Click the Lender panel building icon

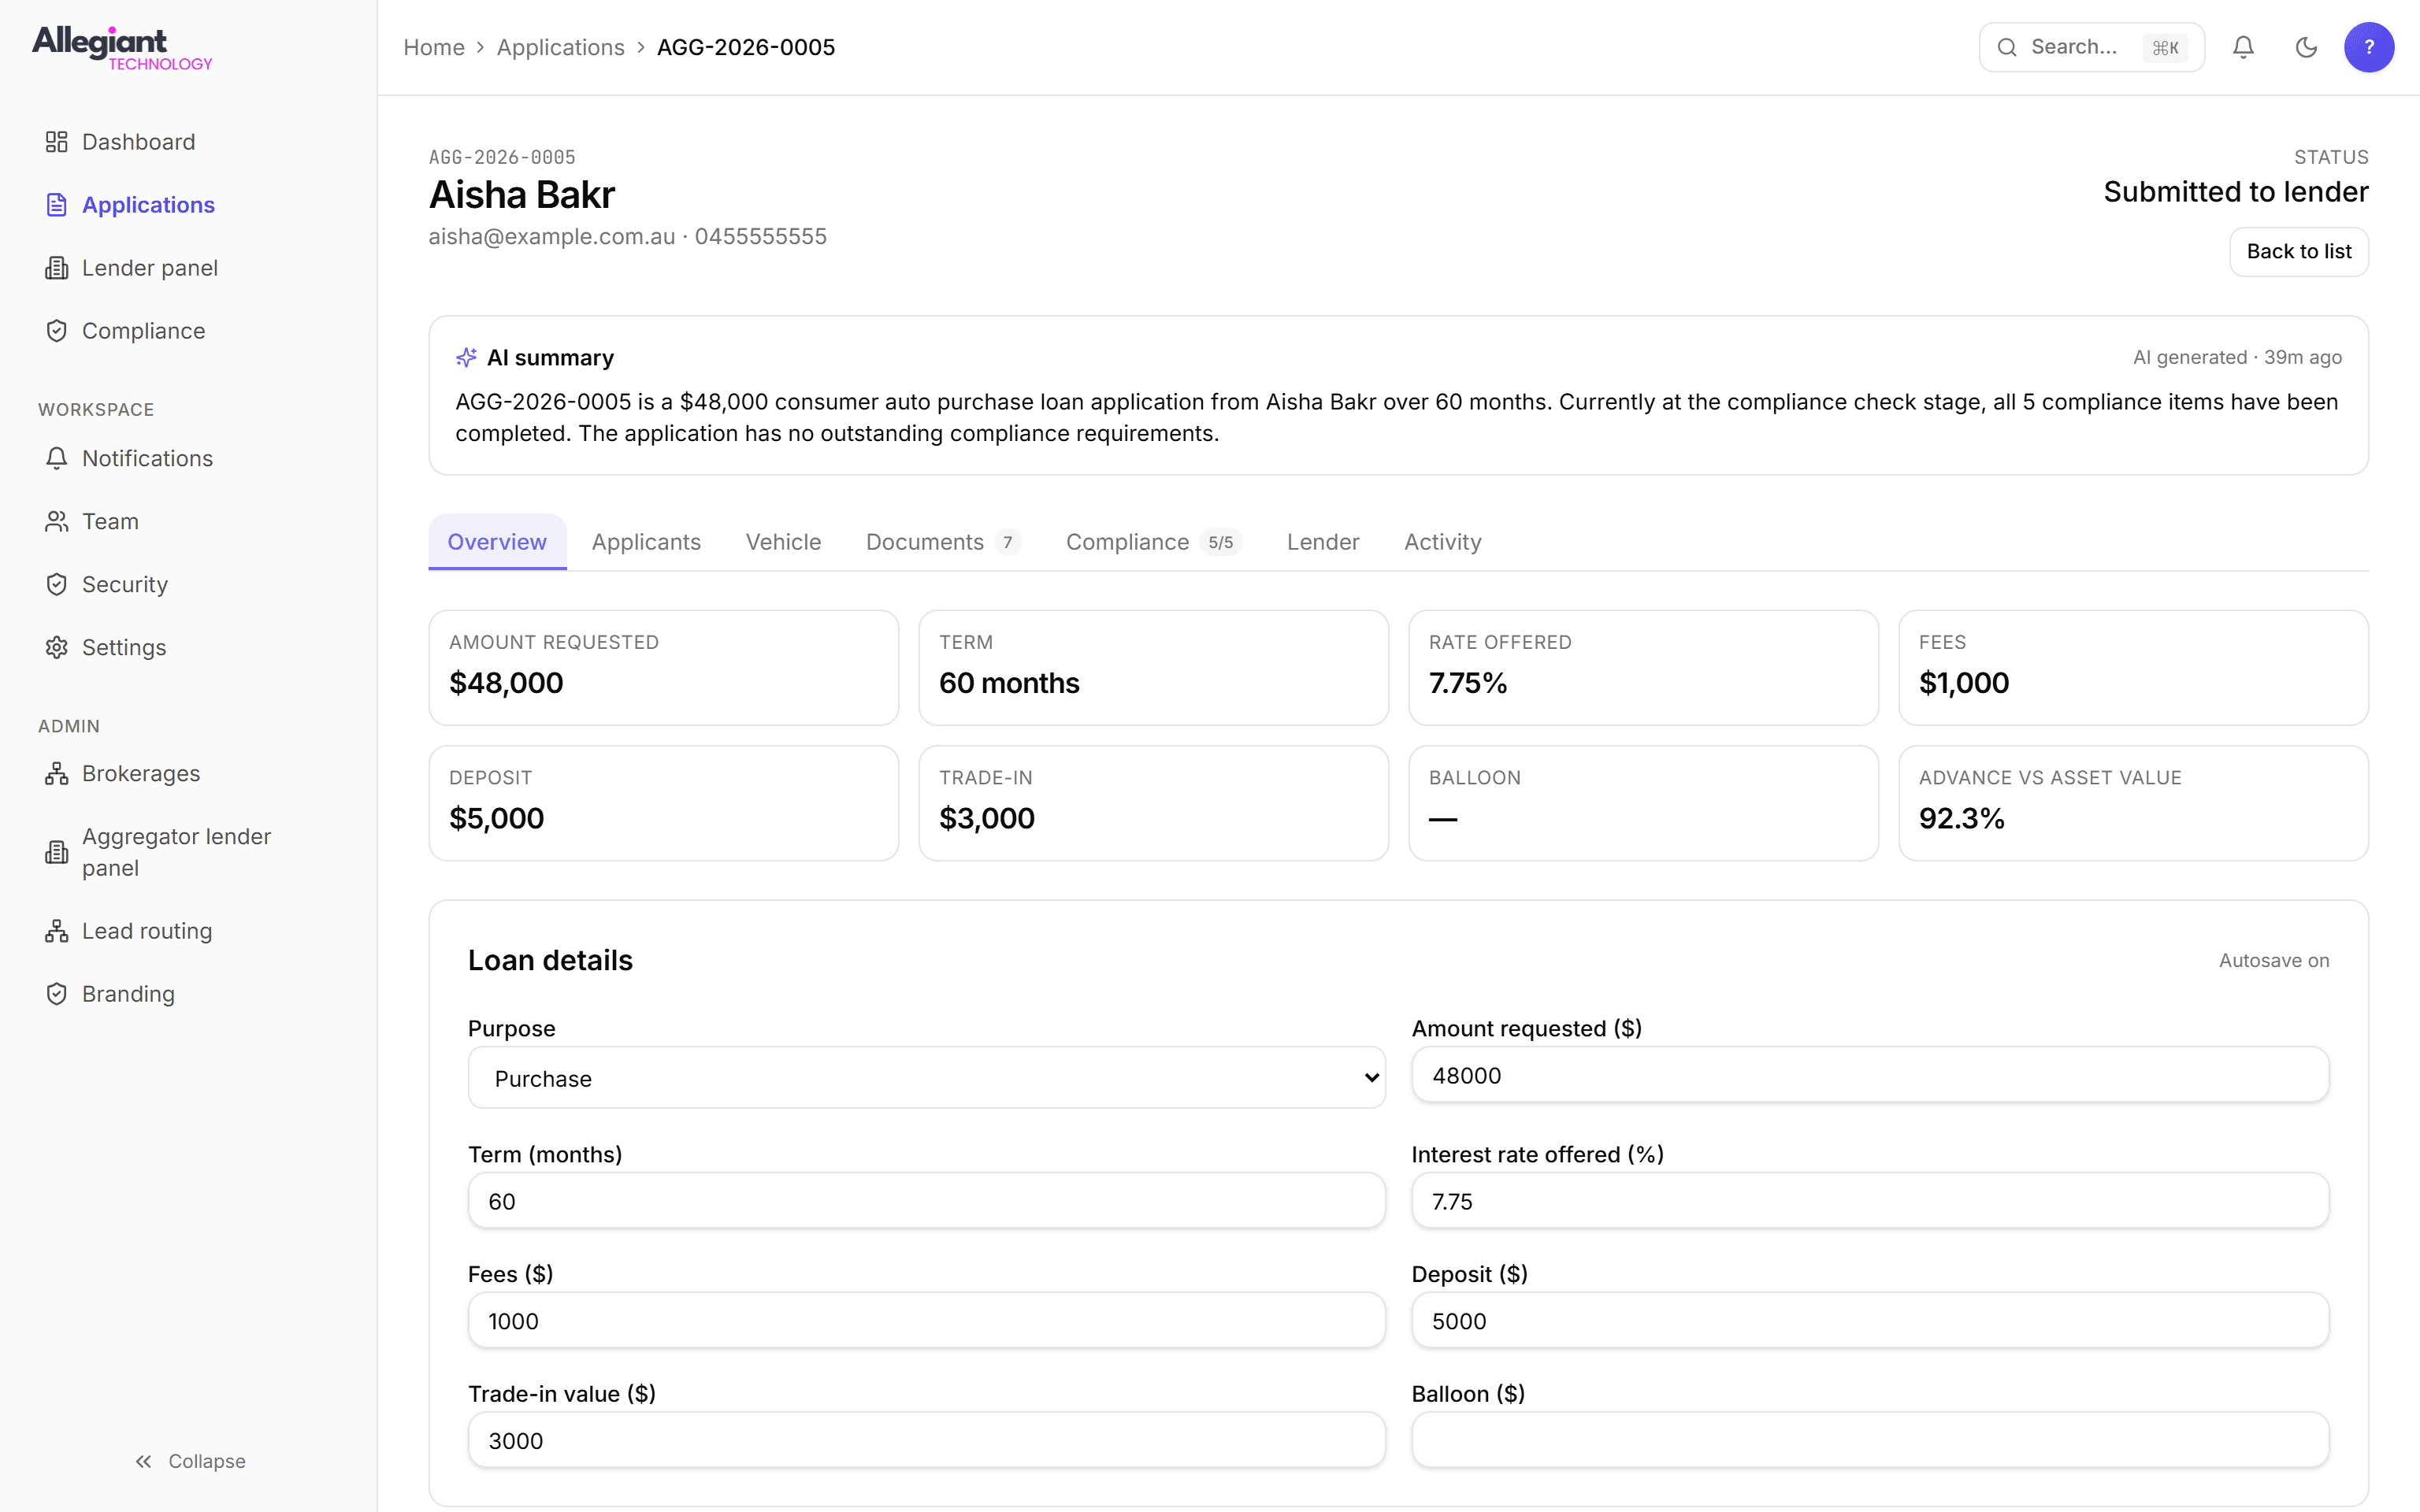[x=57, y=268]
